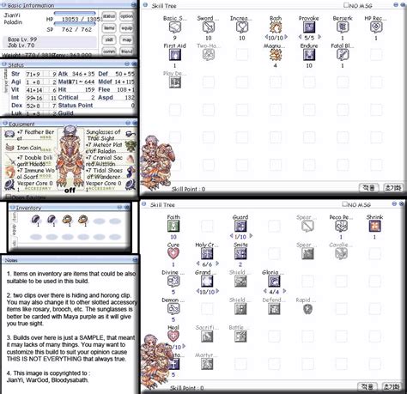This screenshot has height=394, width=407.
Task: Click the Smite skill icon
Action: (240, 254)
